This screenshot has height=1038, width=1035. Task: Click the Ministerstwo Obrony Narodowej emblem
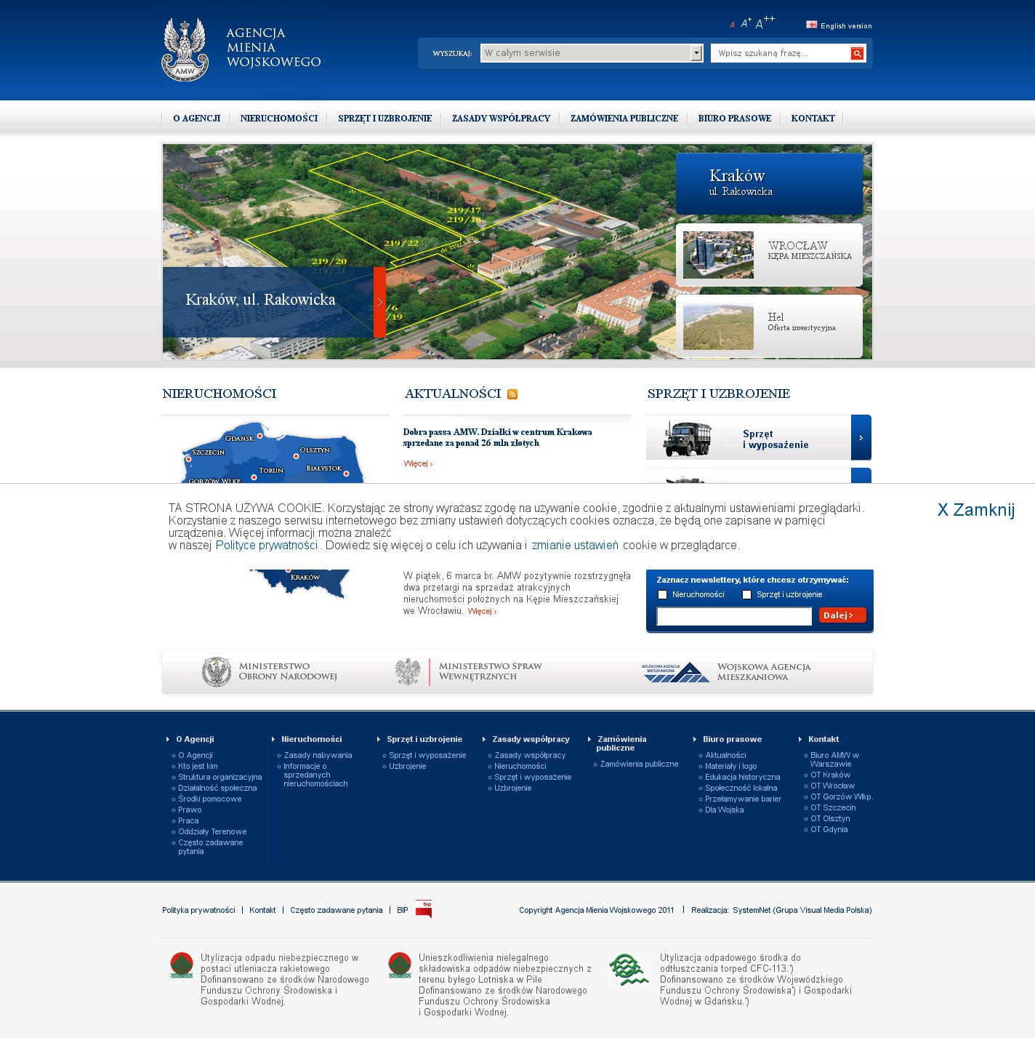216,671
